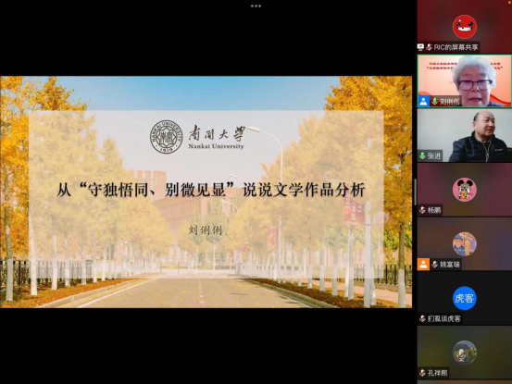
Task: Click 孔祥熙's avatar with mute overlay
Action: 465,353
